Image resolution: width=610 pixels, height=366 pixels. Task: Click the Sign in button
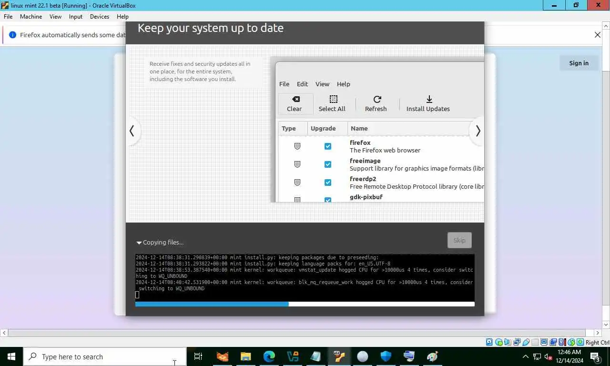tap(579, 63)
